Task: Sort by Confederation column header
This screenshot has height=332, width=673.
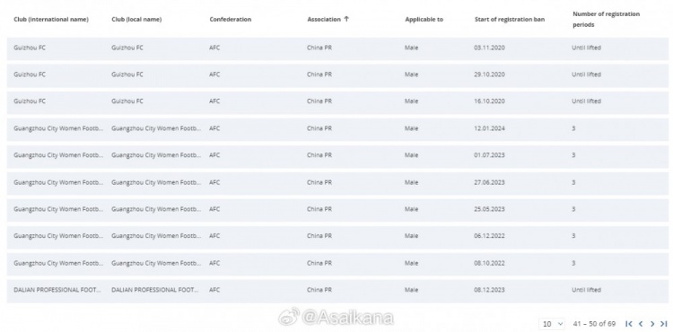Action: coord(231,20)
